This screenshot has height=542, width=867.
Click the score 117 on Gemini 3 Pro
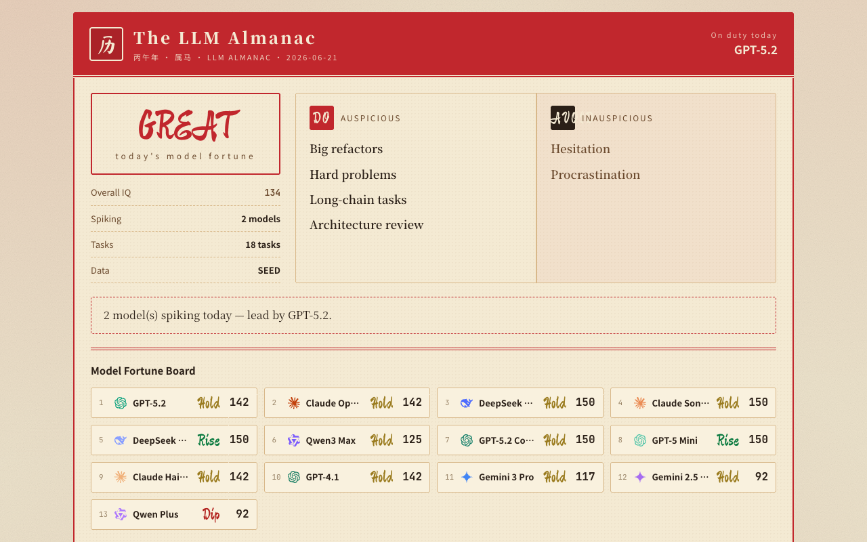click(585, 477)
